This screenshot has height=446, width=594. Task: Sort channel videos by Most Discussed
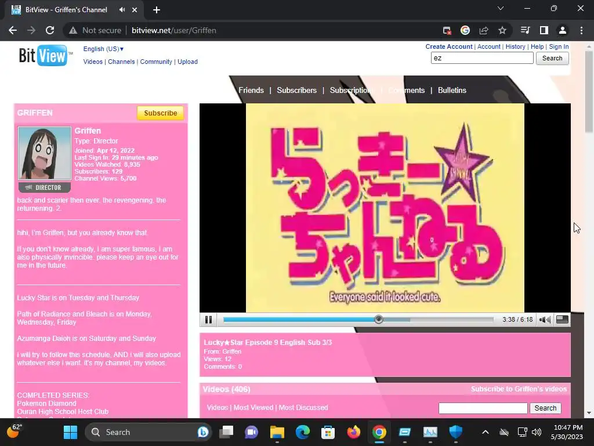pos(303,408)
